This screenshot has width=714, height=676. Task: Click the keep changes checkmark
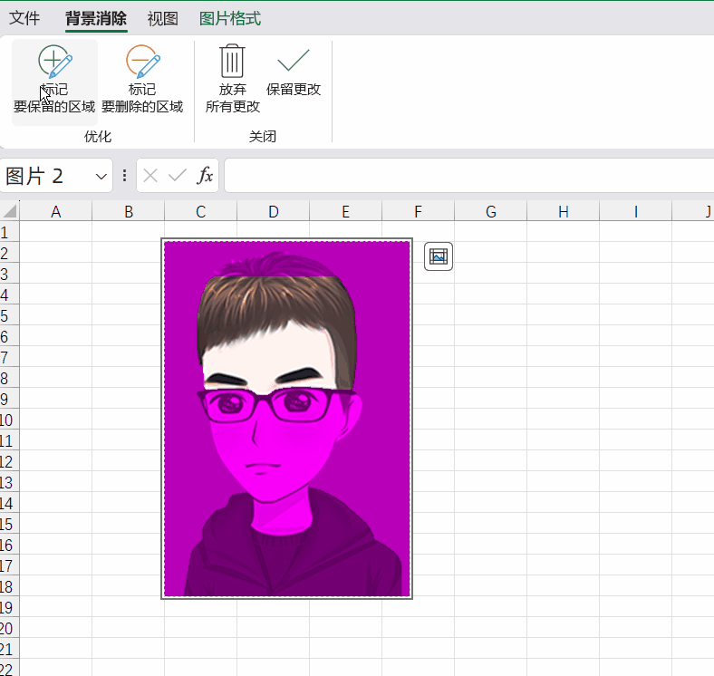pyautogui.click(x=294, y=61)
